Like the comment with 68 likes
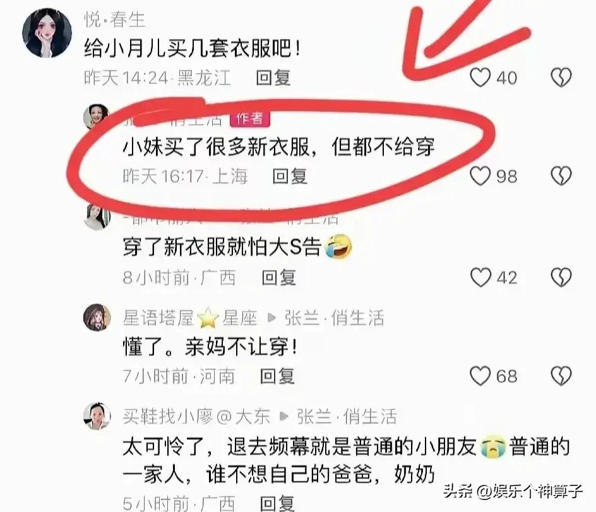Screen dimensions: 596x512 click(x=480, y=376)
